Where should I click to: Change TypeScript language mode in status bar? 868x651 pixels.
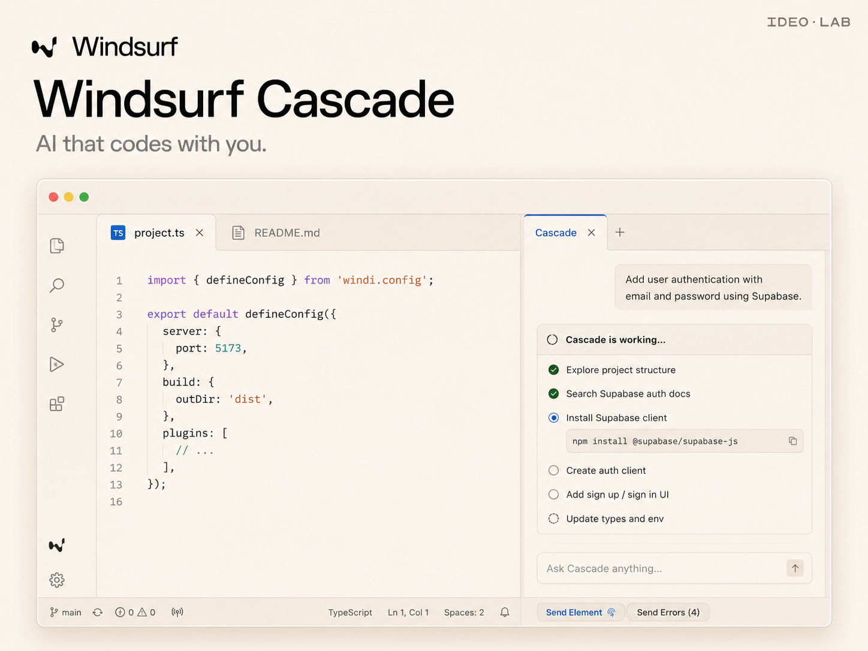(350, 612)
